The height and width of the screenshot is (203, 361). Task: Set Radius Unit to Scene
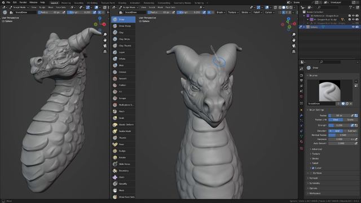click(350, 120)
